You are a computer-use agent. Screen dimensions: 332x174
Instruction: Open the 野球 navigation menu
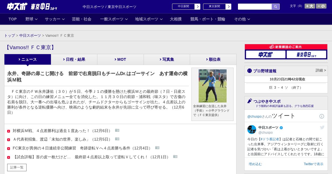[x=29, y=19]
